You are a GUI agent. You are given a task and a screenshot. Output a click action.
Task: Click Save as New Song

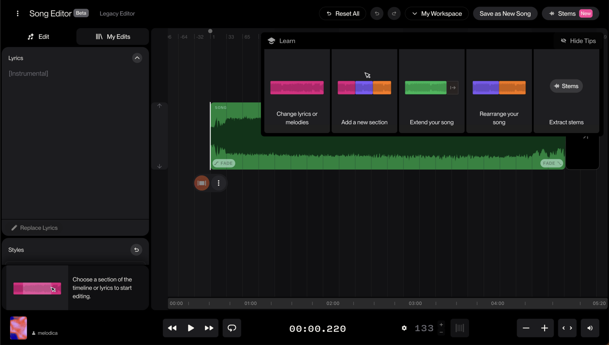(x=505, y=13)
